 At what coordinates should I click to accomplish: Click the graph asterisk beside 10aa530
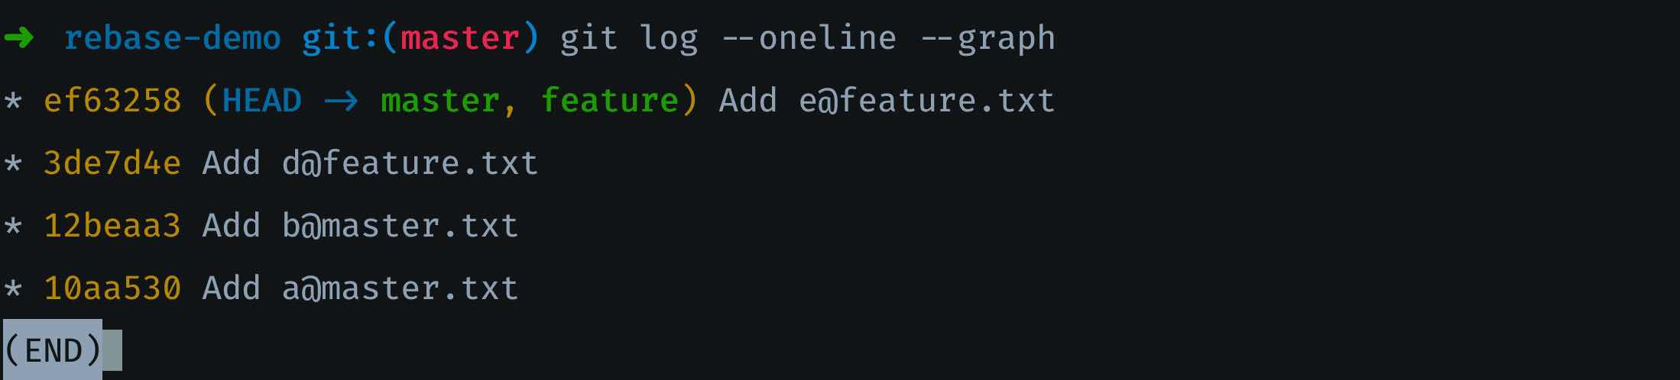[12, 289]
